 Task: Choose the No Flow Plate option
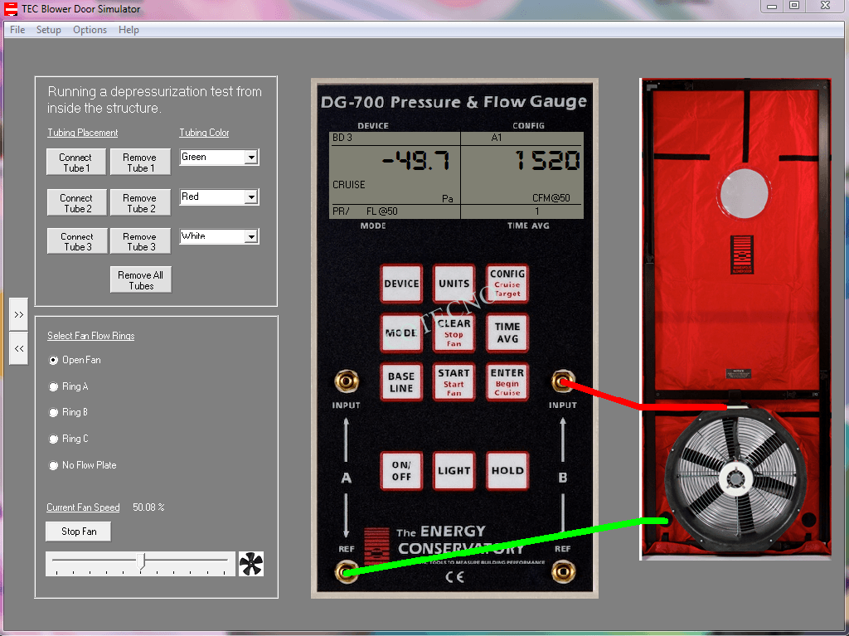[x=54, y=466]
